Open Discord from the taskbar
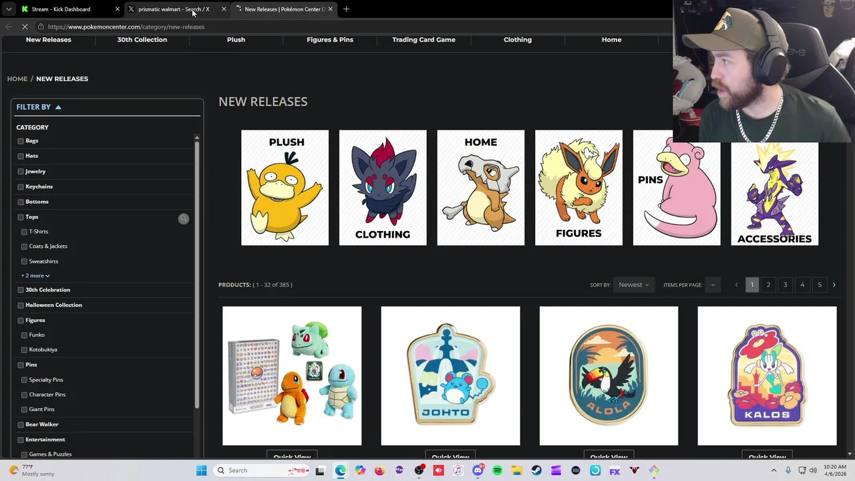 point(478,470)
